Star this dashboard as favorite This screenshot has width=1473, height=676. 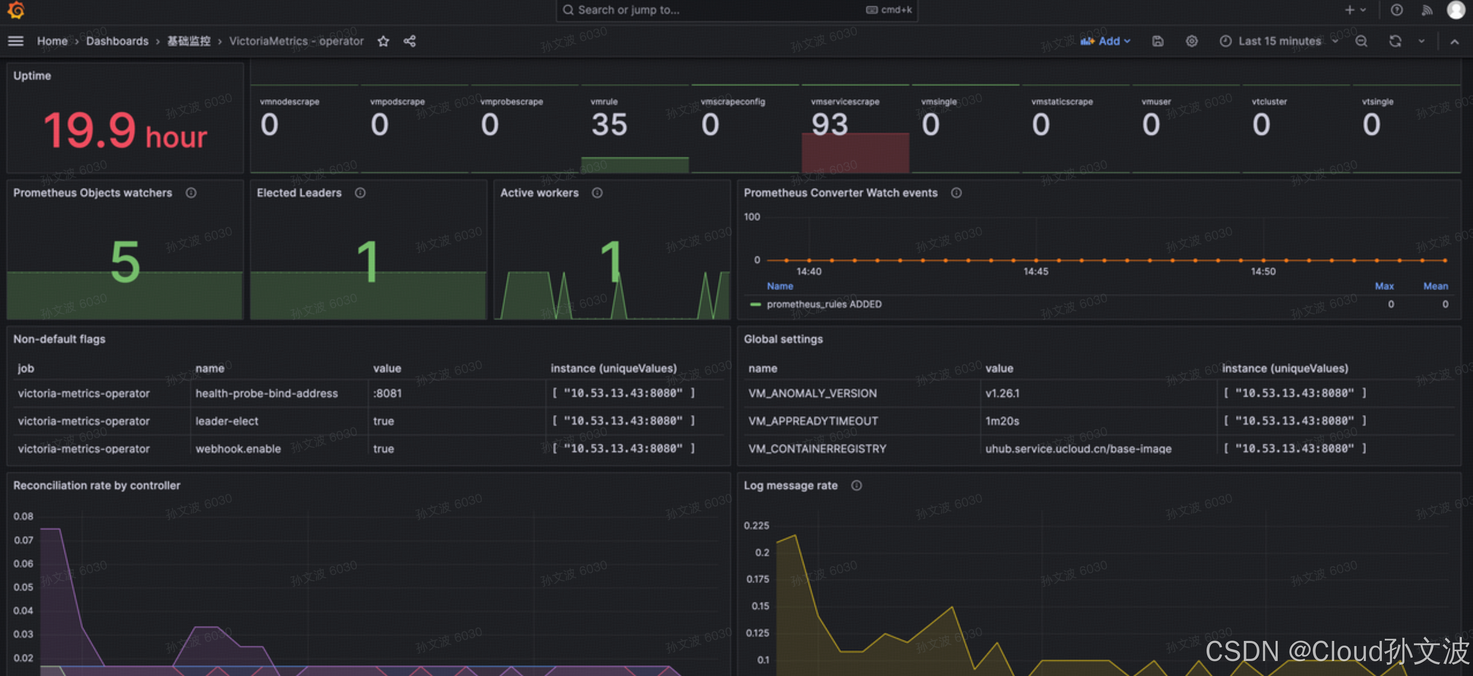tap(383, 41)
